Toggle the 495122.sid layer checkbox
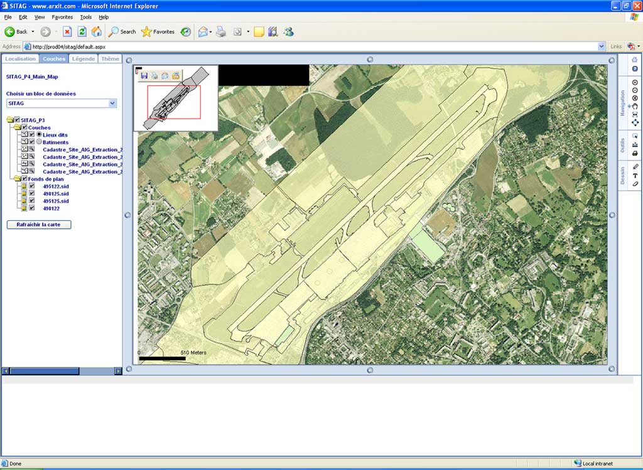This screenshot has width=643, height=470. 31,186
